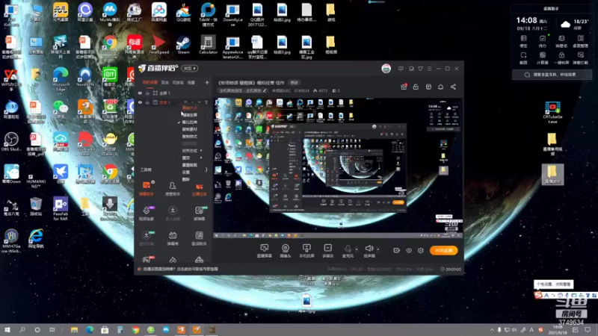Screen dimensions: 598x336
Task: Toggle the preview eye icon near start button
Action: tap(408, 250)
